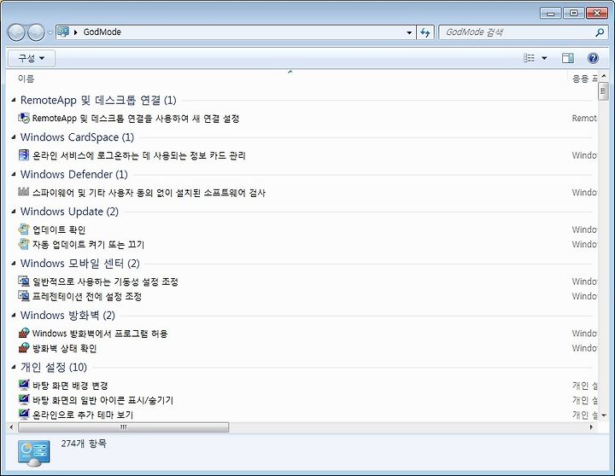Click the change view icon
This screenshot has width=615, height=476.
tap(529, 58)
